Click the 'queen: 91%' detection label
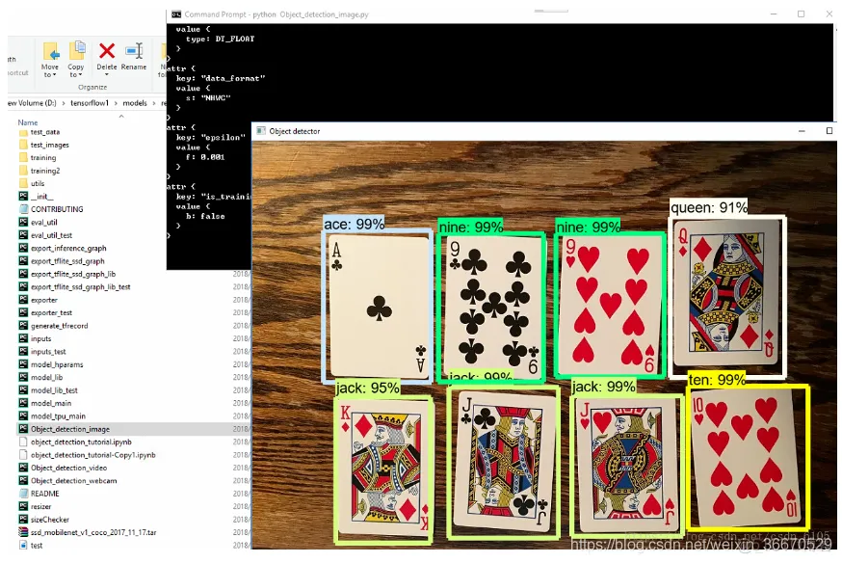842x563 pixels. [x=709, y=207]
